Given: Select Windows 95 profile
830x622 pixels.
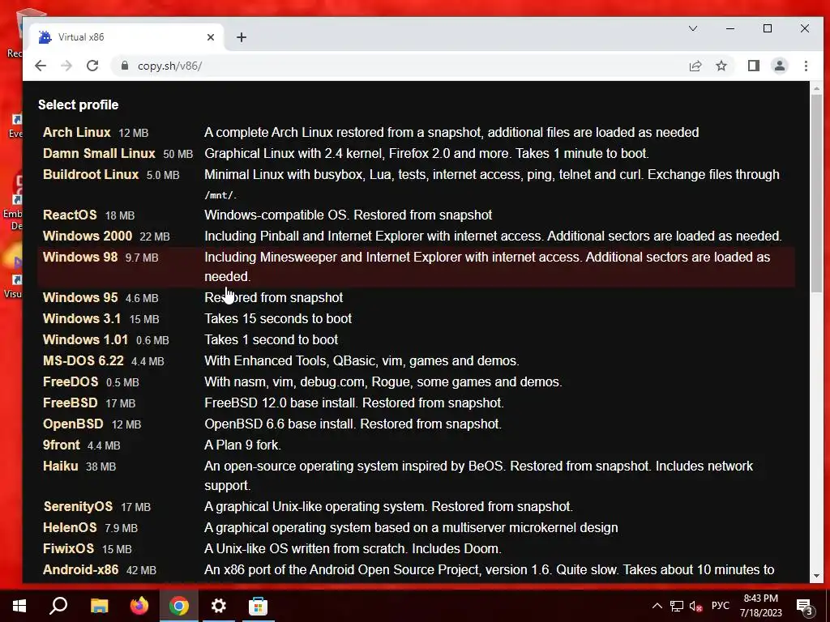Looking at the screenshot, I should coord(80,297).
